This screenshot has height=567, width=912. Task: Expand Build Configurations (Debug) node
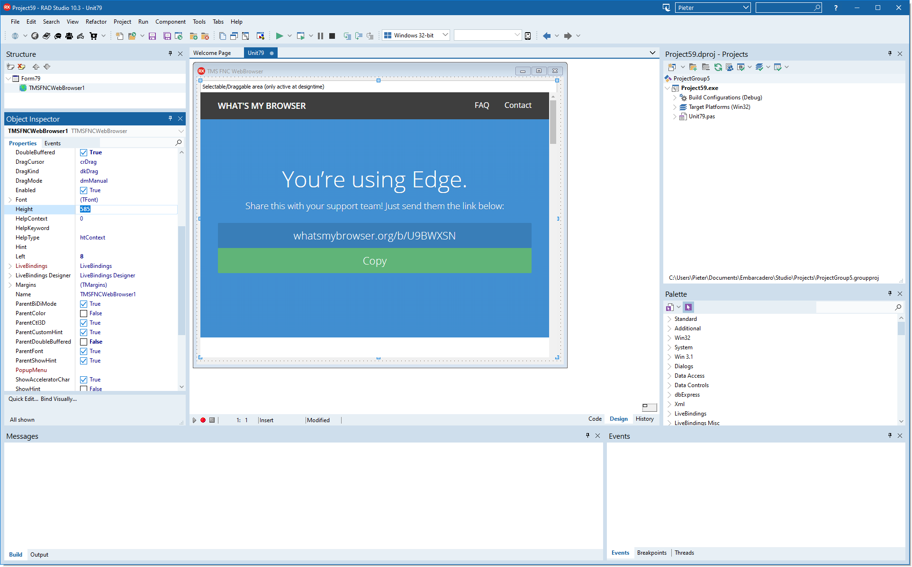(x=675, y=97)
